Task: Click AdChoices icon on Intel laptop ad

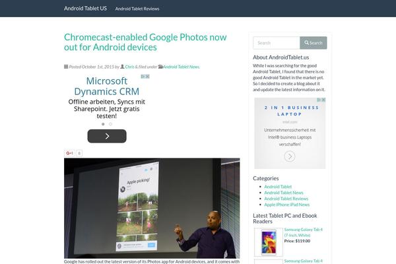Action: click(319, 100)
